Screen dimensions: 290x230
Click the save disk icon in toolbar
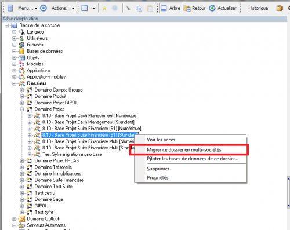pyautogui.click(x=10, y=8)
